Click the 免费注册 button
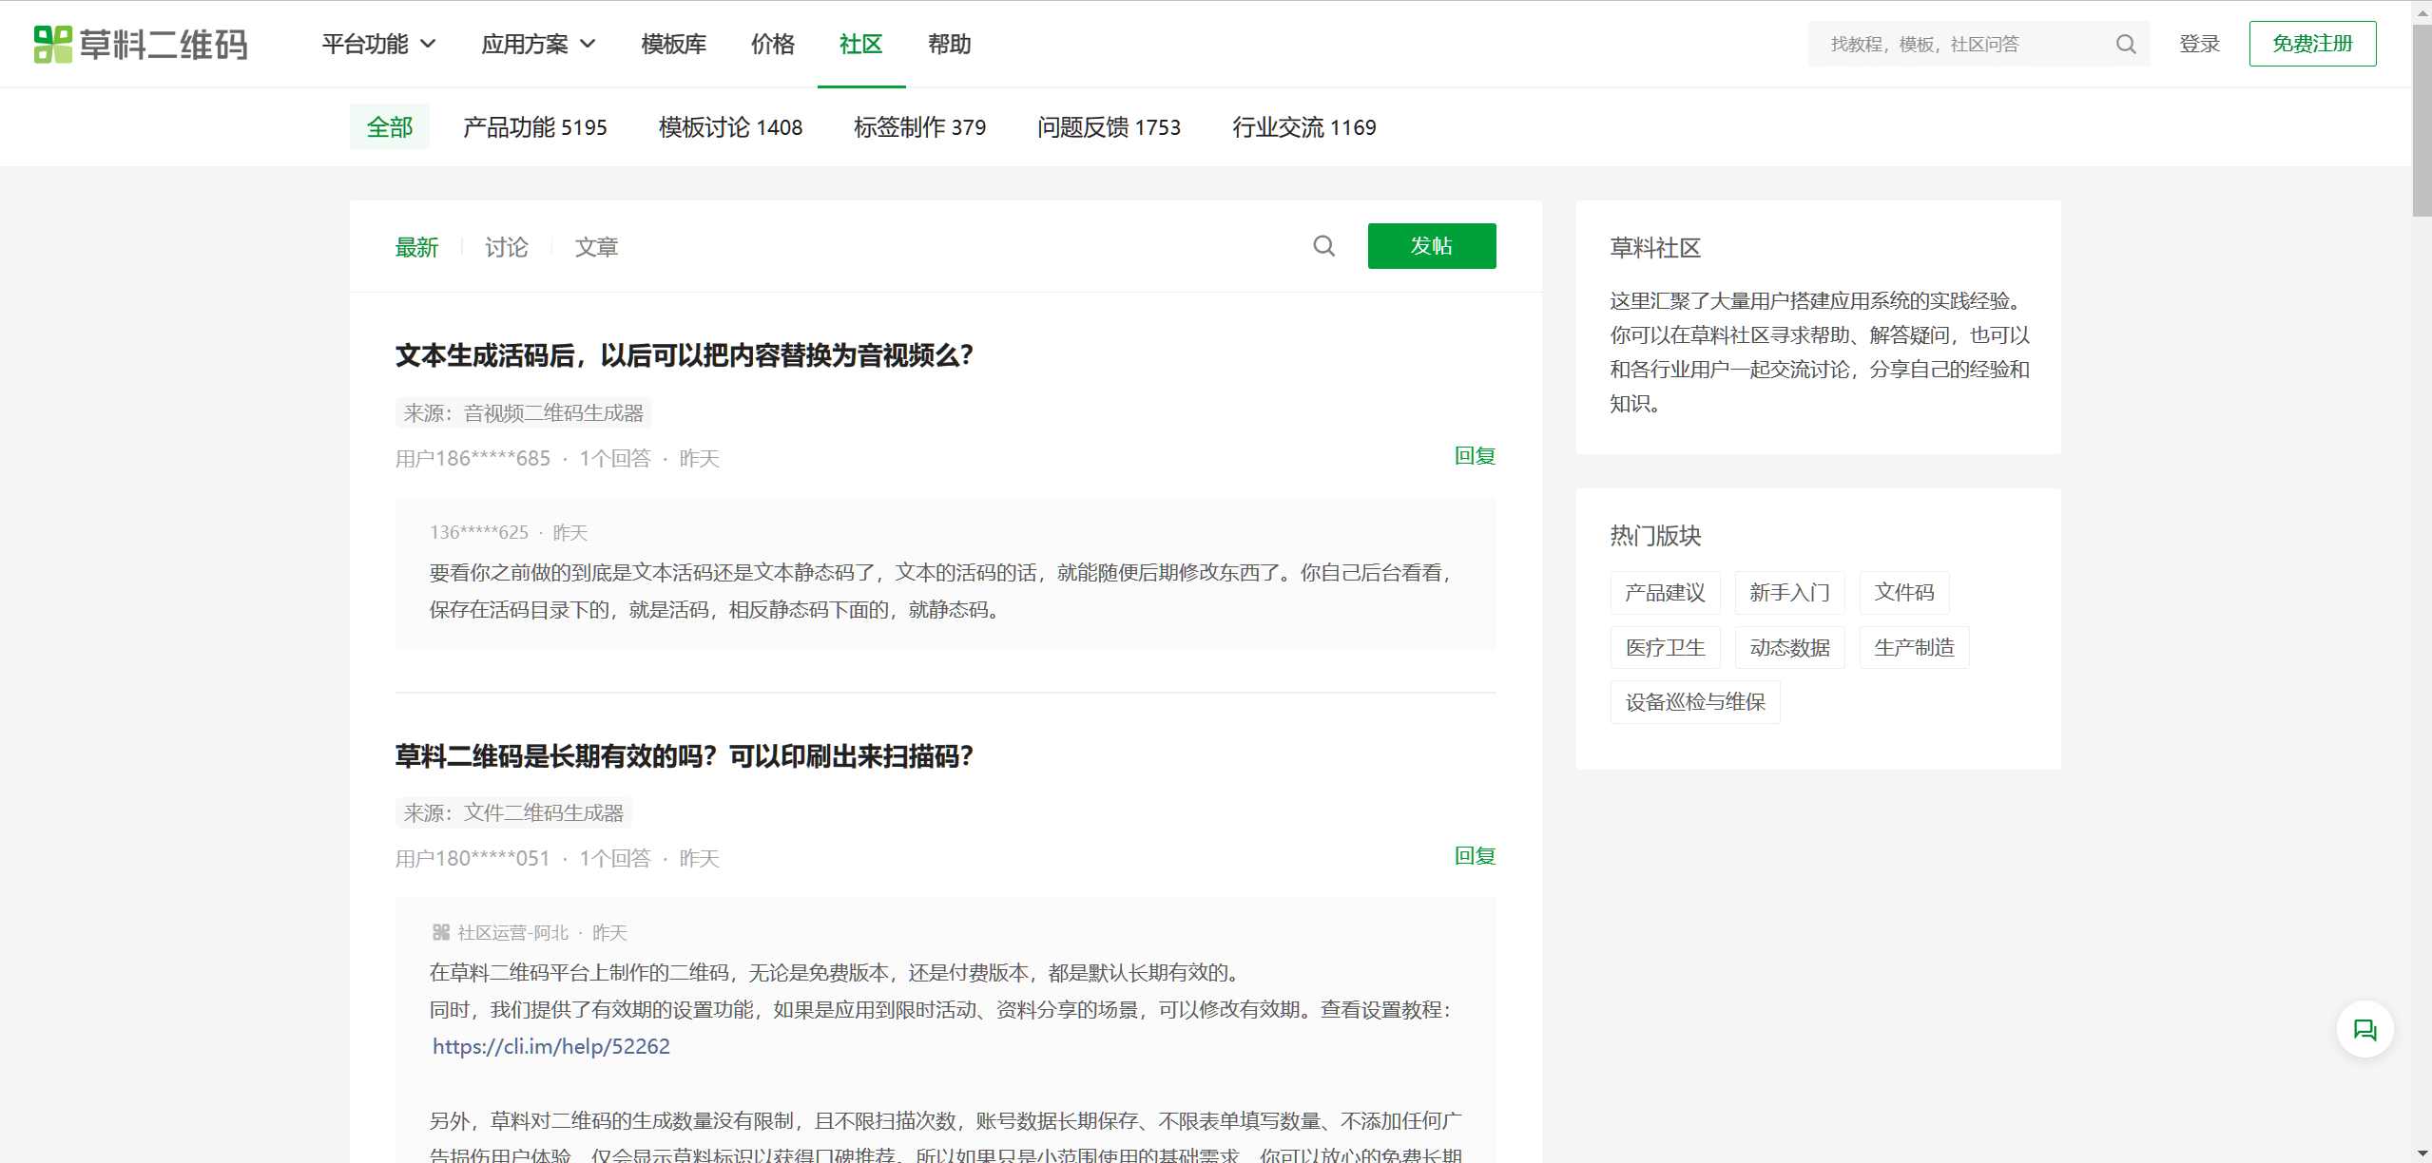This screenshot has height=1163, width=2432. (2312, 44)
